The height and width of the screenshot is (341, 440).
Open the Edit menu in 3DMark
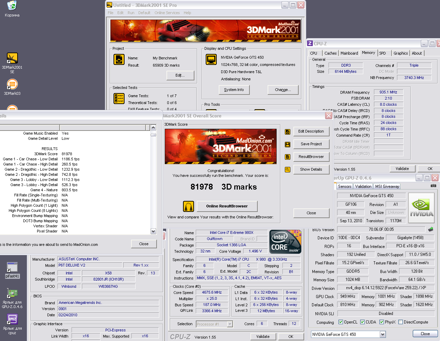pos(120,13)
